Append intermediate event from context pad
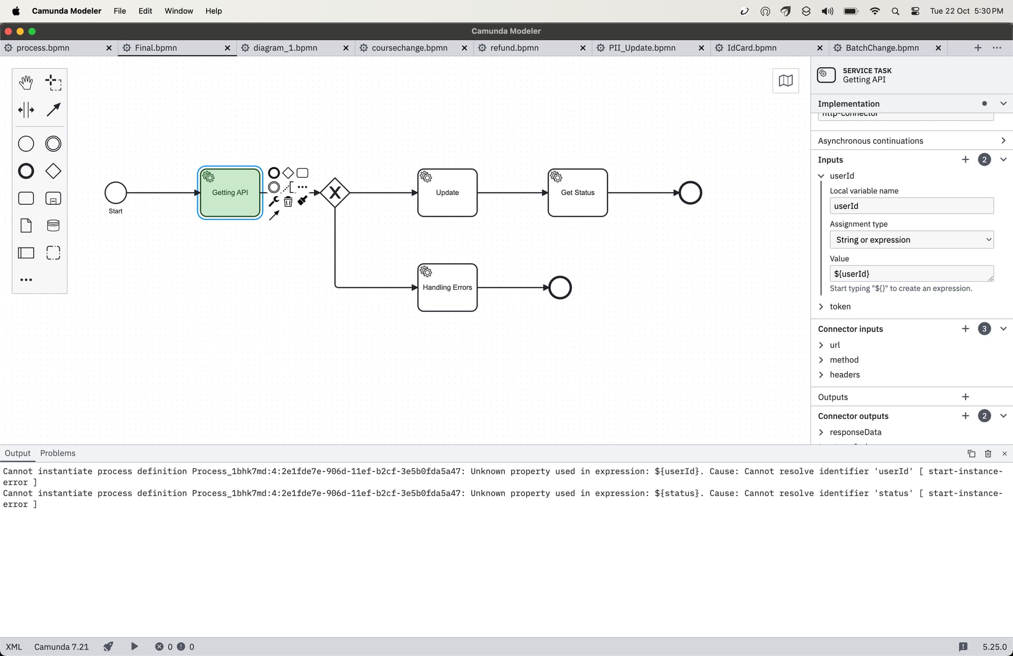This screenshot has width=1013, height=656. 274,187
